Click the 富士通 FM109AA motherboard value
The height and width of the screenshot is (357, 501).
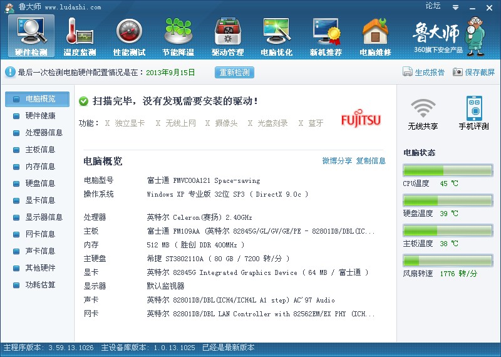pyautogui.click(x=261, y=231)
